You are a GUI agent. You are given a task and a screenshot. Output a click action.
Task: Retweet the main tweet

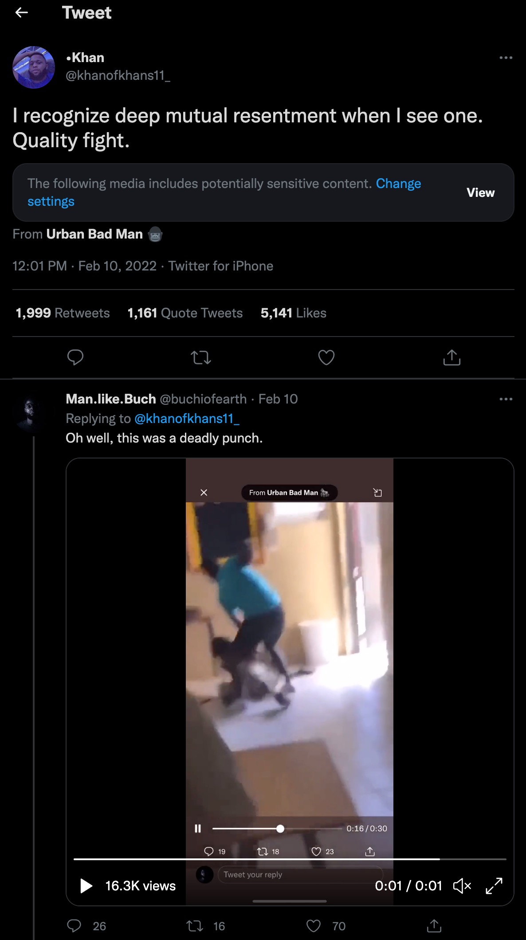(x=200, y=357)
